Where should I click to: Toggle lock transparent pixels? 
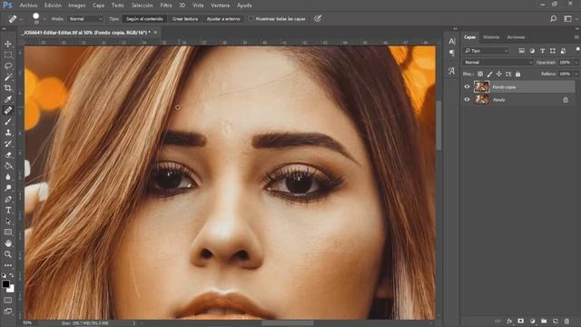480,74
